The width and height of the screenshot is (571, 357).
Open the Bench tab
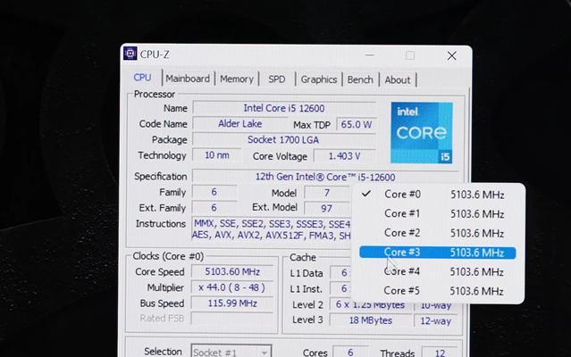(x=360, y=80)
